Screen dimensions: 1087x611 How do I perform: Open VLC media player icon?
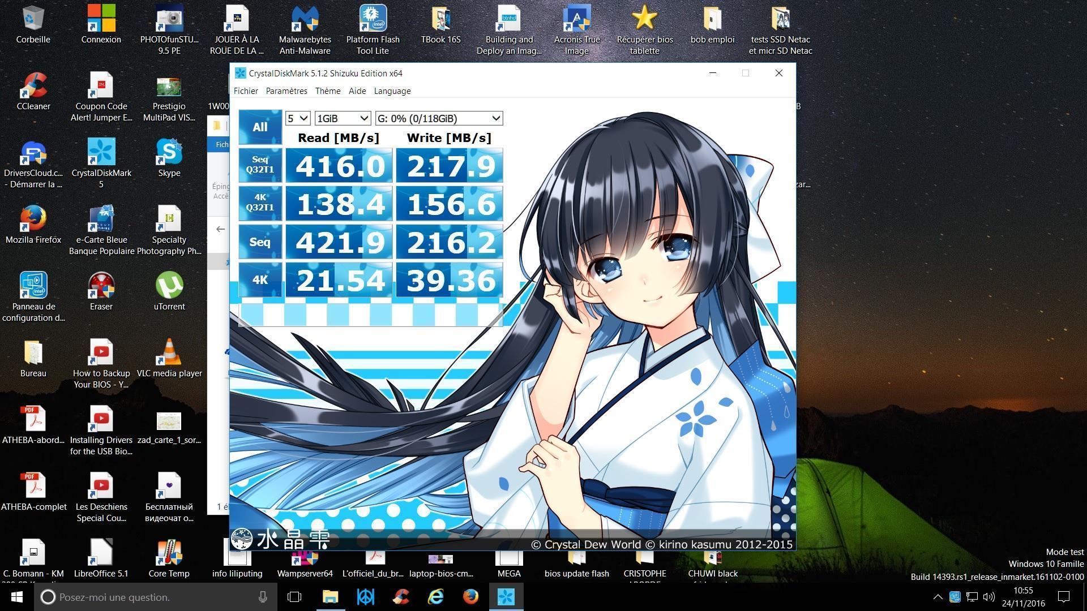(169, 353)
